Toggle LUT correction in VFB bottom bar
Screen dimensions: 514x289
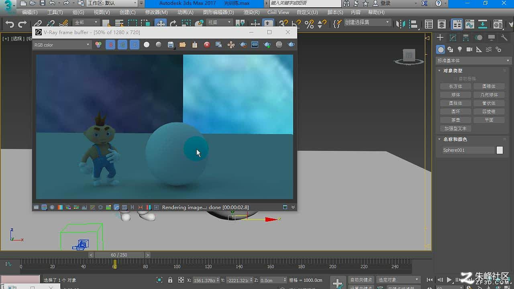(x=124, y=208)
